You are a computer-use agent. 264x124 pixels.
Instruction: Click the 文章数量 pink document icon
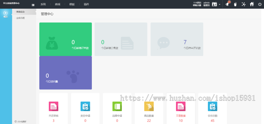181,106
